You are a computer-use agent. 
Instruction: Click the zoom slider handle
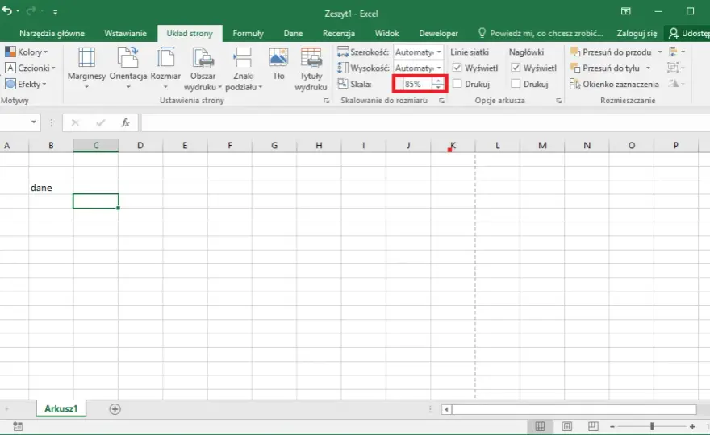(x=652, y=426)
